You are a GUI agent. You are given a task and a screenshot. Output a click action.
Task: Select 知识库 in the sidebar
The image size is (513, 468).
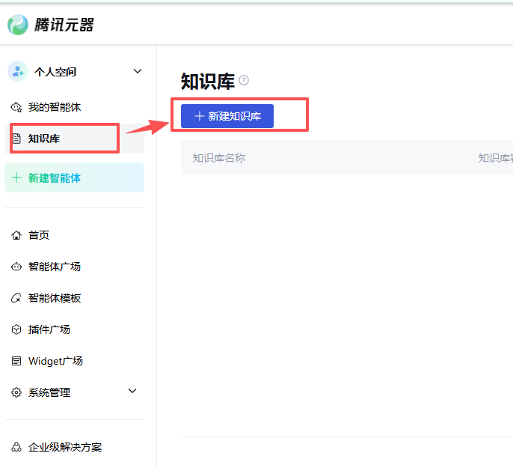pyautogui.click(x=74, y=139)
